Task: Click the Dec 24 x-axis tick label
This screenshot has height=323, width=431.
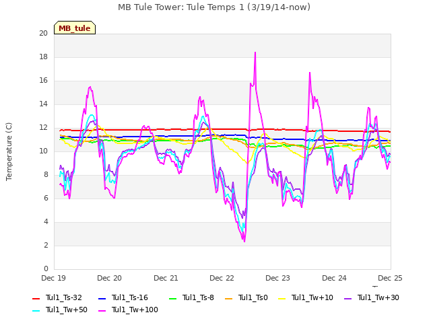Action: click(334, 278)
